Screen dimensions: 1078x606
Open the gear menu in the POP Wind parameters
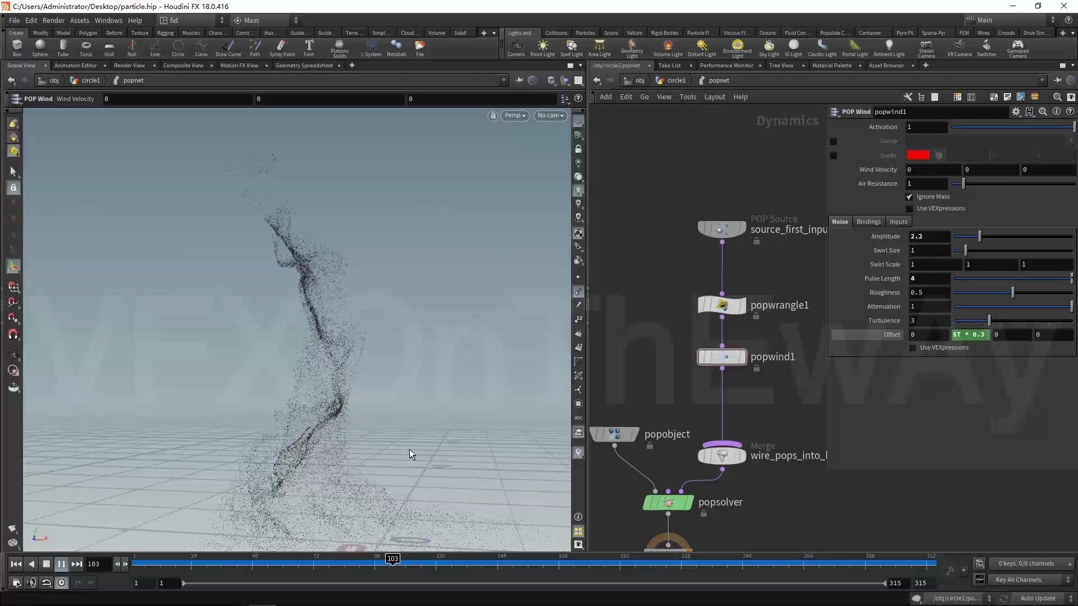[x=1017, y=112]
